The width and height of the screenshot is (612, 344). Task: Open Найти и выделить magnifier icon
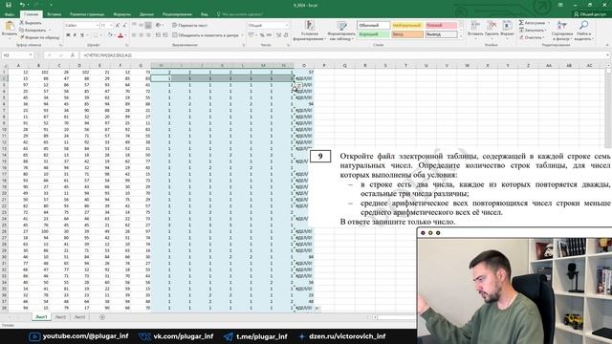583,26
